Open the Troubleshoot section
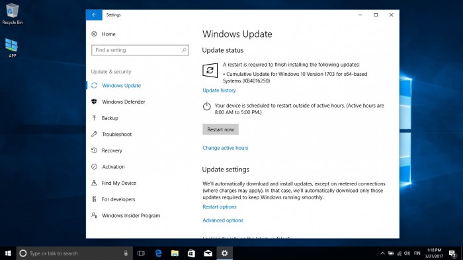Viewport: 463px width, 260px height. [116, 134]
